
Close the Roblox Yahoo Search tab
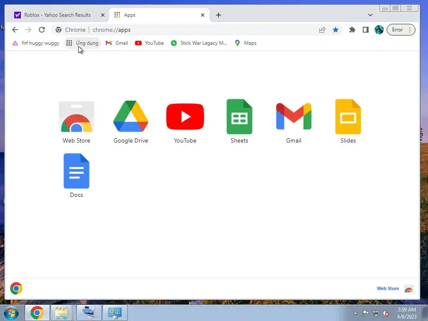tap(103, 15)
